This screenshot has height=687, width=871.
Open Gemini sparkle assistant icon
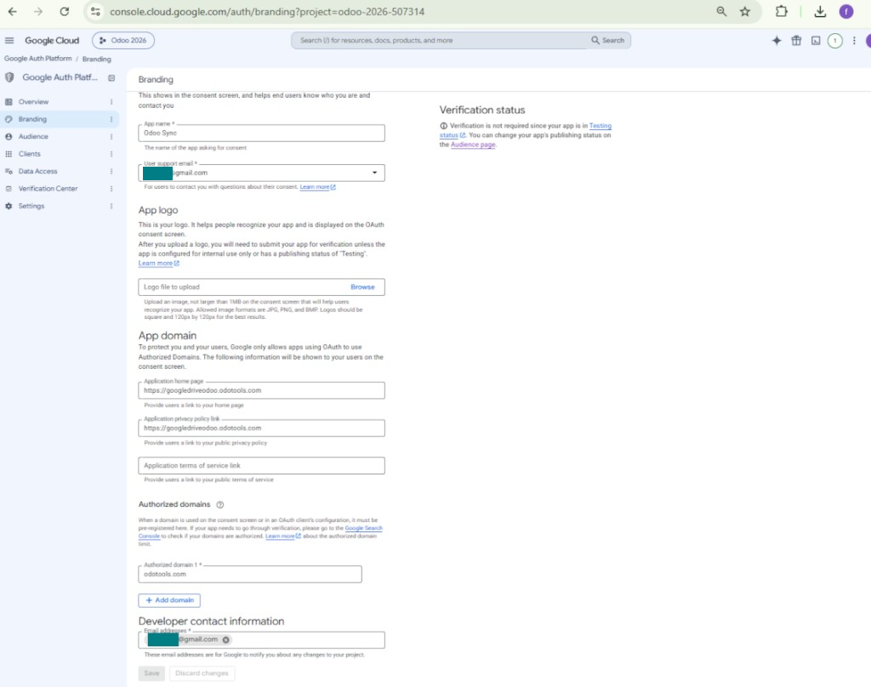[x=777, y=41]
